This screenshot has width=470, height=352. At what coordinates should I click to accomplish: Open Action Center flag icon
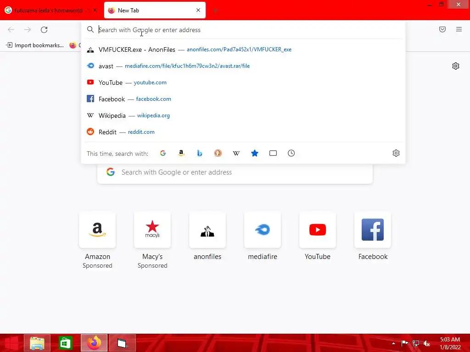coord(405,343)
